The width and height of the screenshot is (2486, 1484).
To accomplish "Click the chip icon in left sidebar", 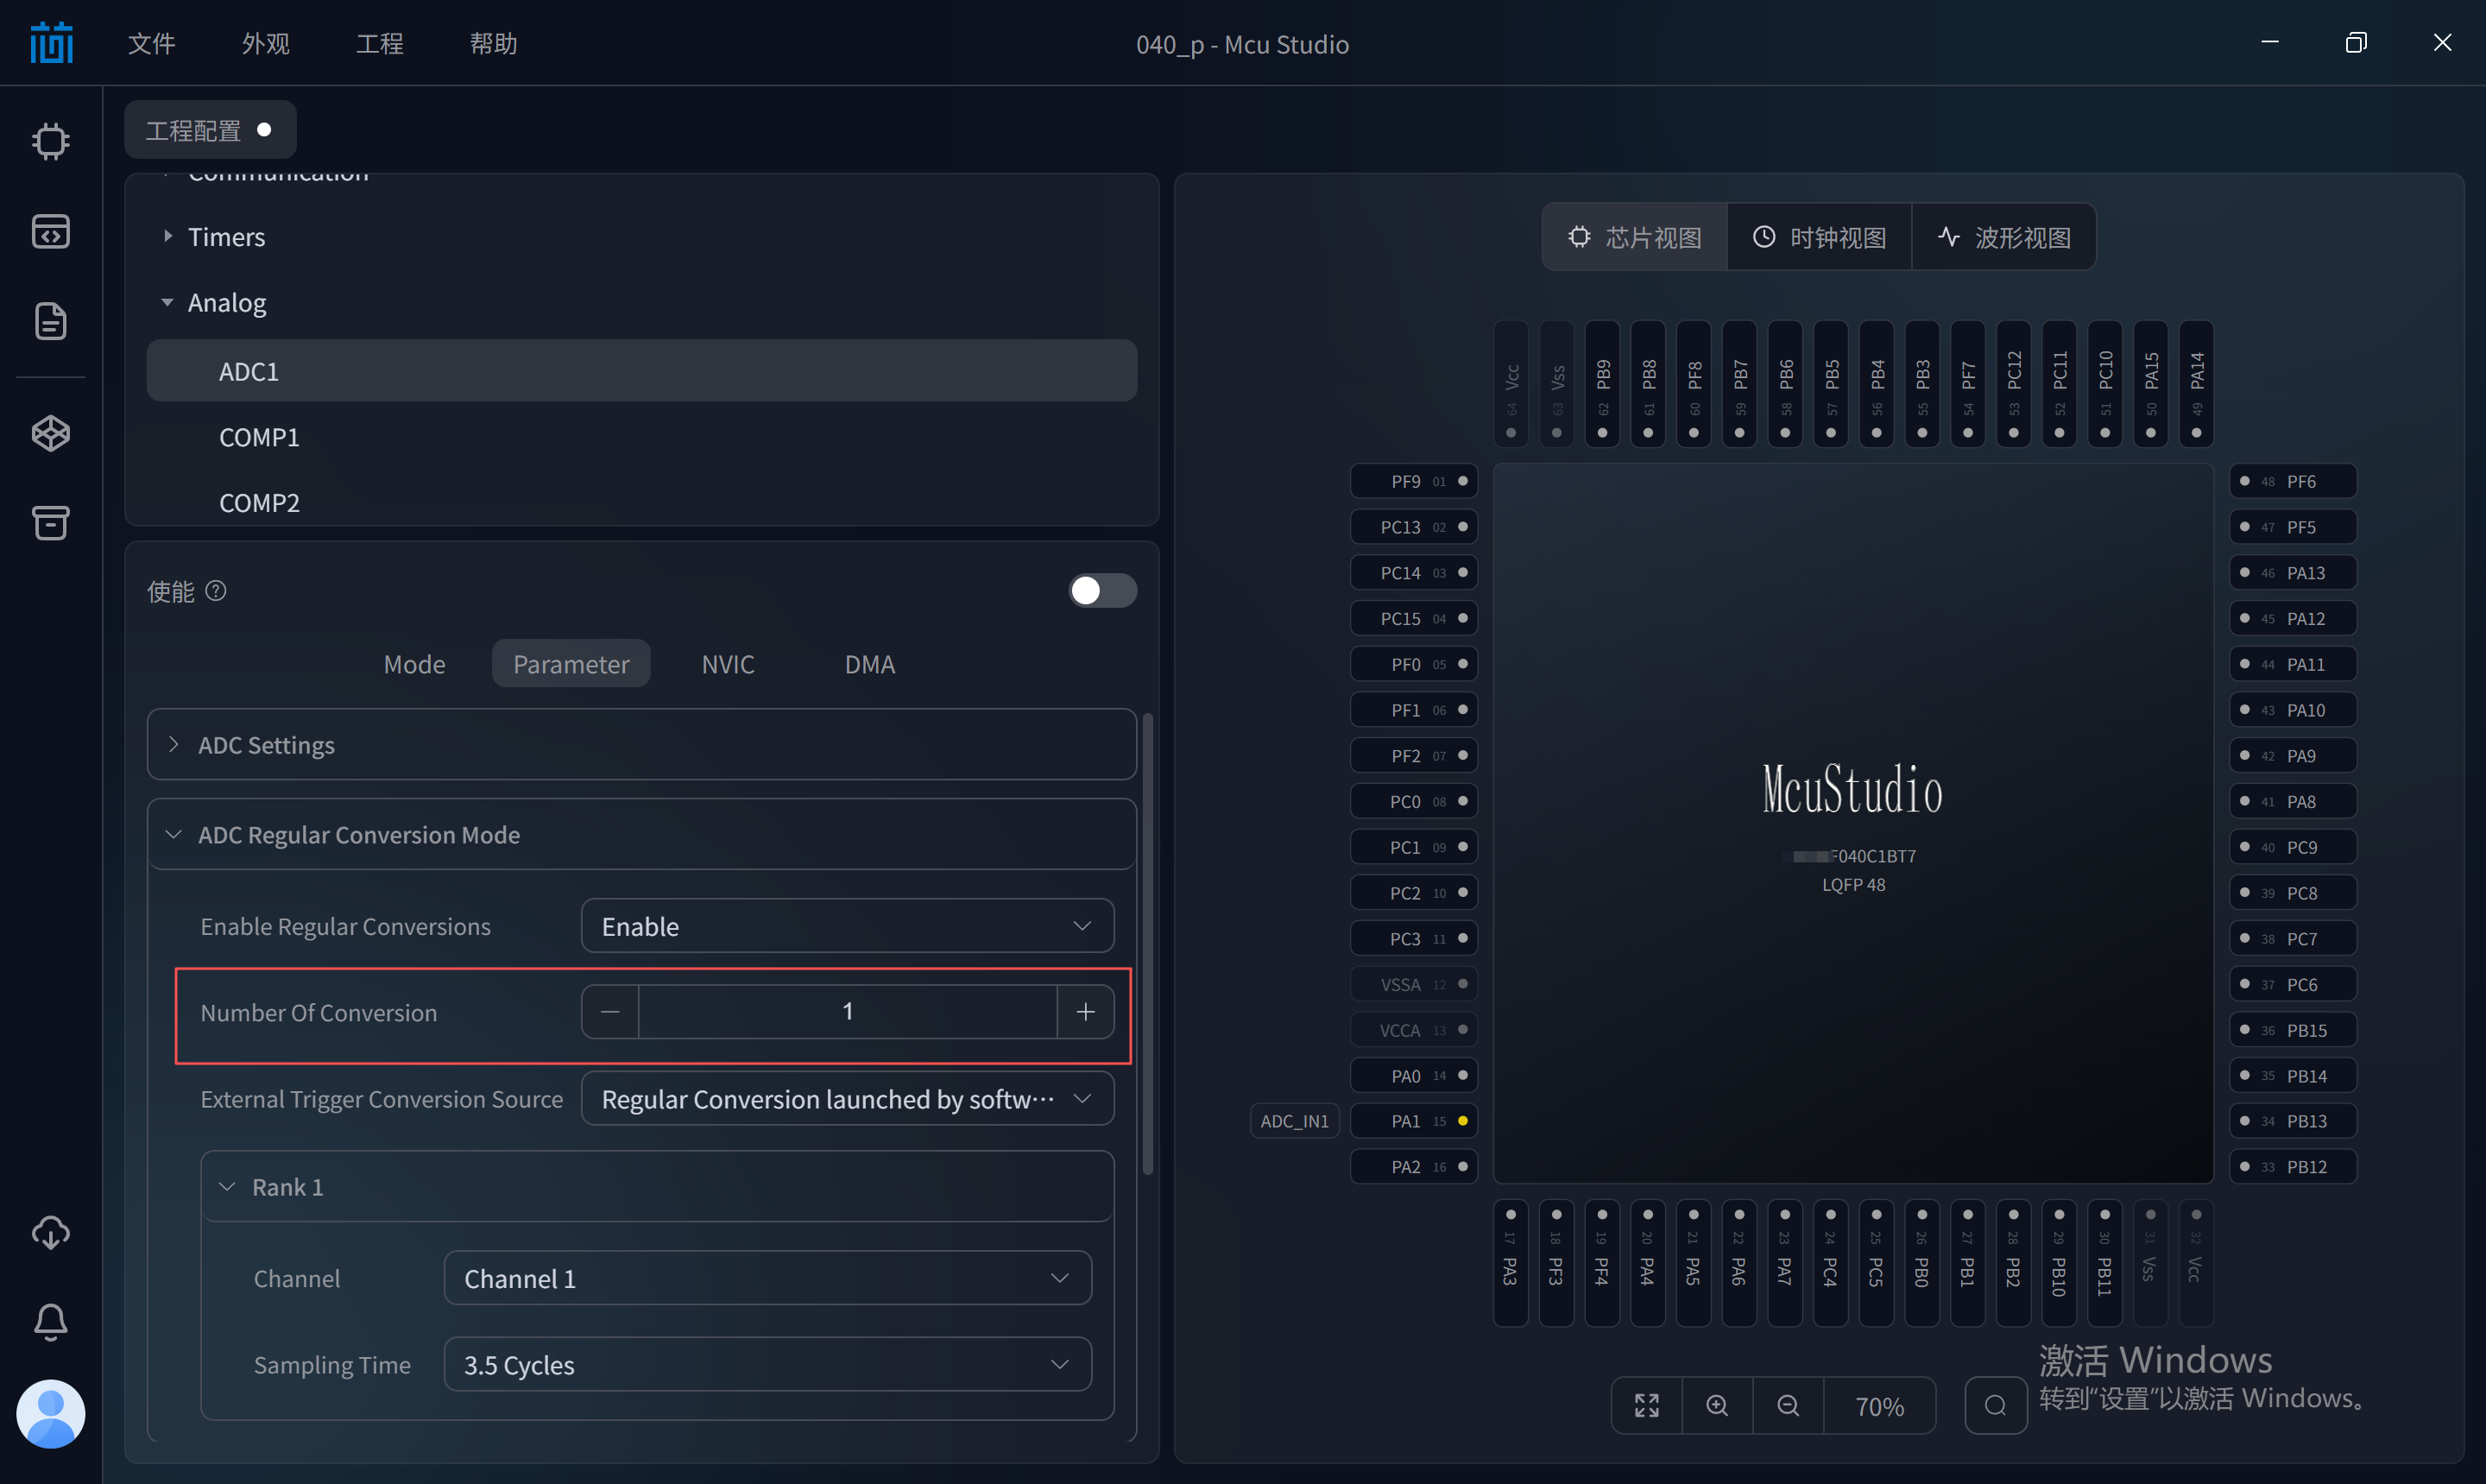I will pyautogui.click(x=50, y=141).
